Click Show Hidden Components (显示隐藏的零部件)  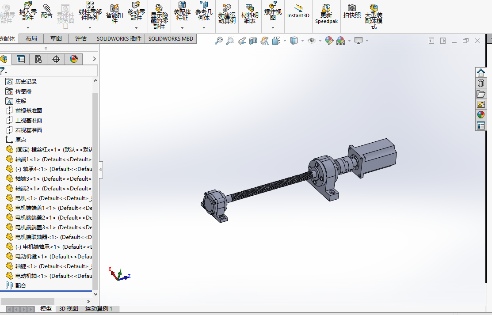point(159,17)
